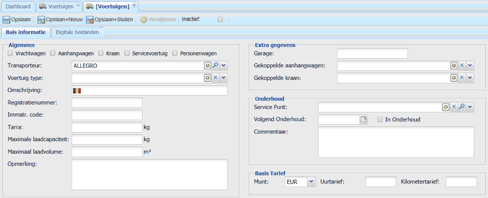Toggle the Inactief checkbox
Viewport: 488px width, 198px height.
coord(220,19)
